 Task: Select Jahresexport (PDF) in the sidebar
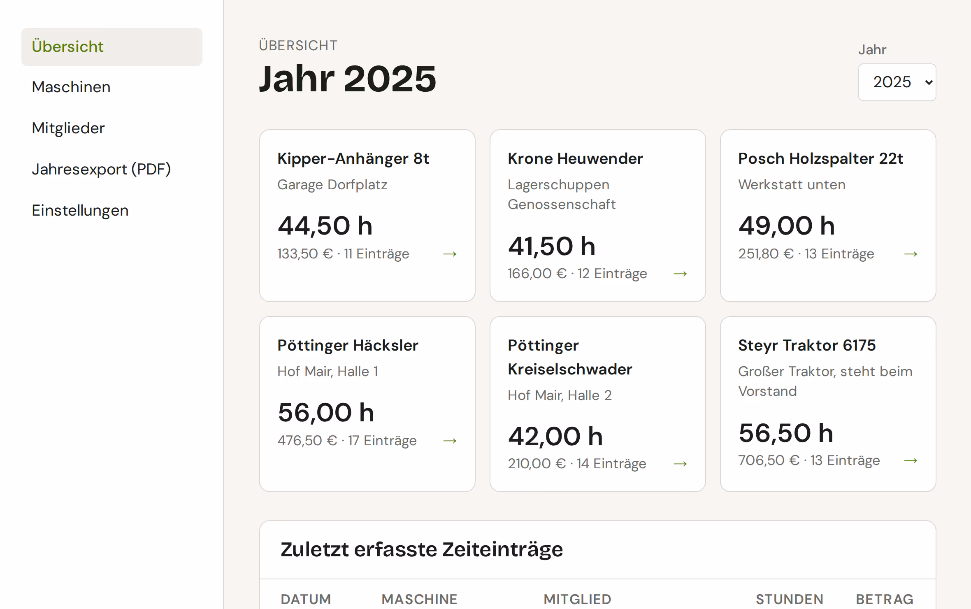[112, 170]
